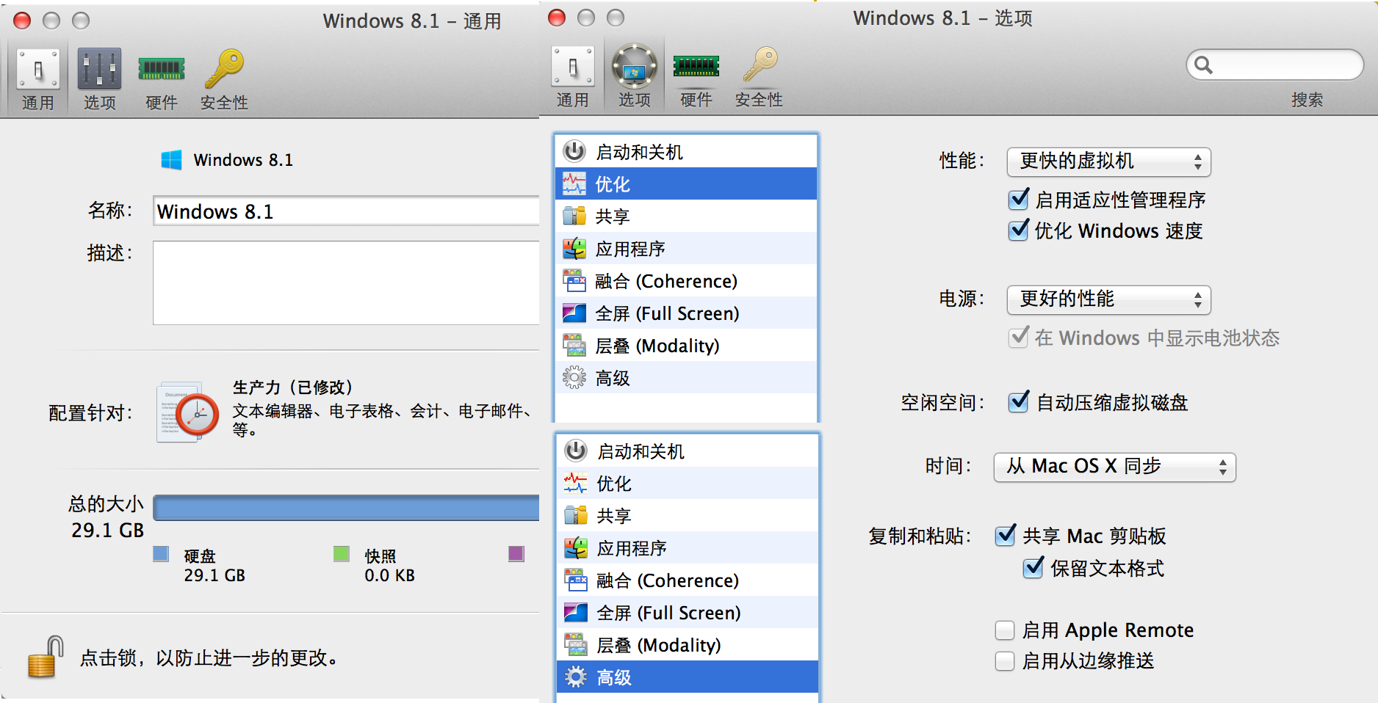Select 选项 sliders icon in left window toolbar

point(99,70)
